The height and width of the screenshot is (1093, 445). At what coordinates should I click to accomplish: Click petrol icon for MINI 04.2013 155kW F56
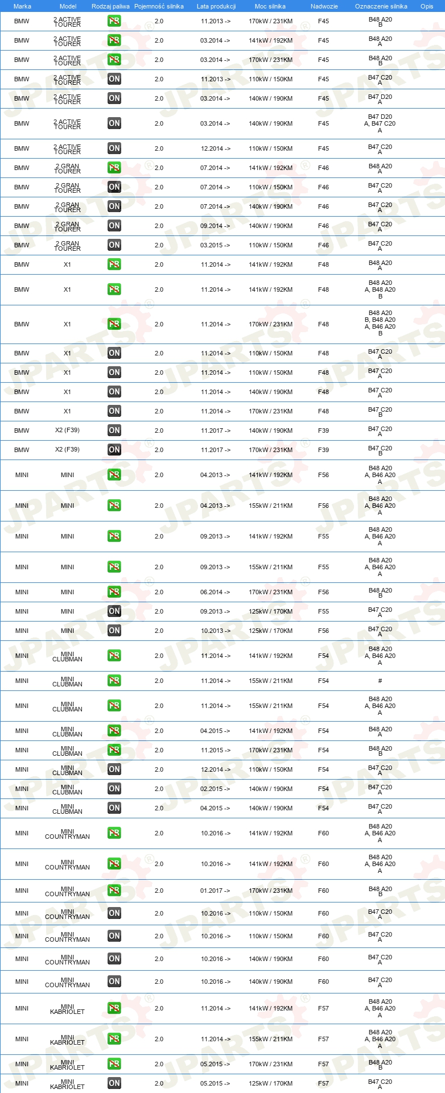pyautogui.click(x=114, y=506)
